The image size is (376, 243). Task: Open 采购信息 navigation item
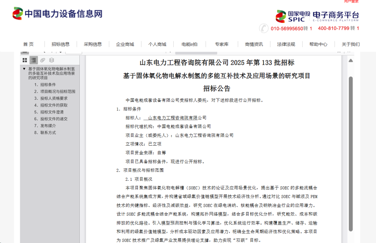point(93,44)
